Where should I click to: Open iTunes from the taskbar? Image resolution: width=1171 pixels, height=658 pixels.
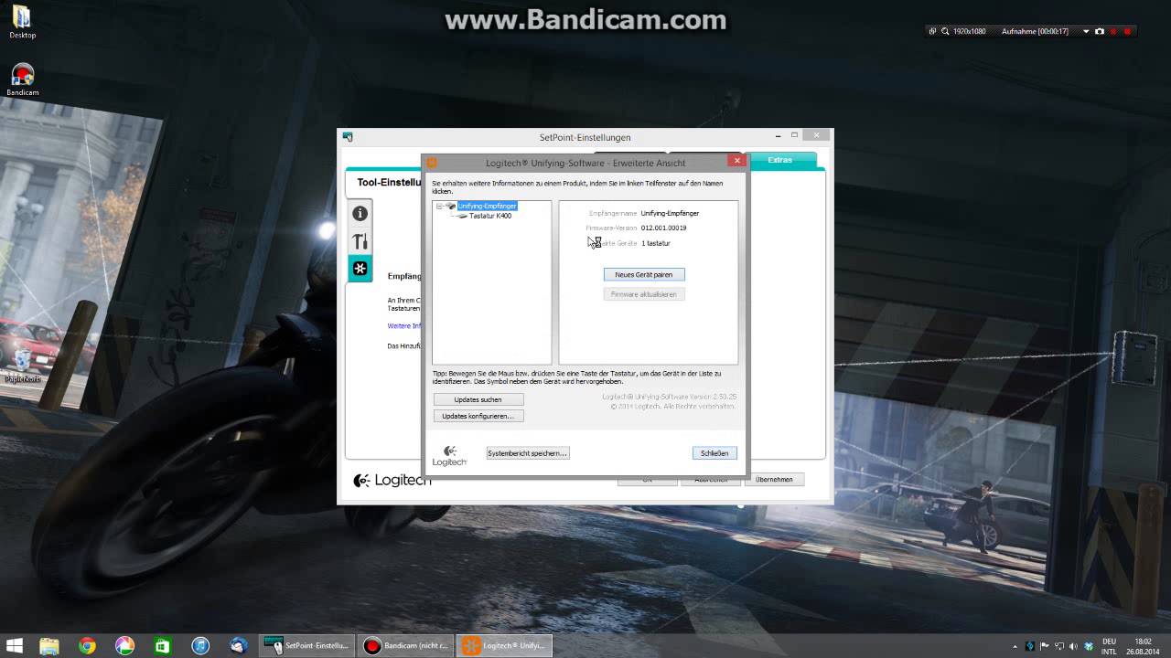point(200,646)
